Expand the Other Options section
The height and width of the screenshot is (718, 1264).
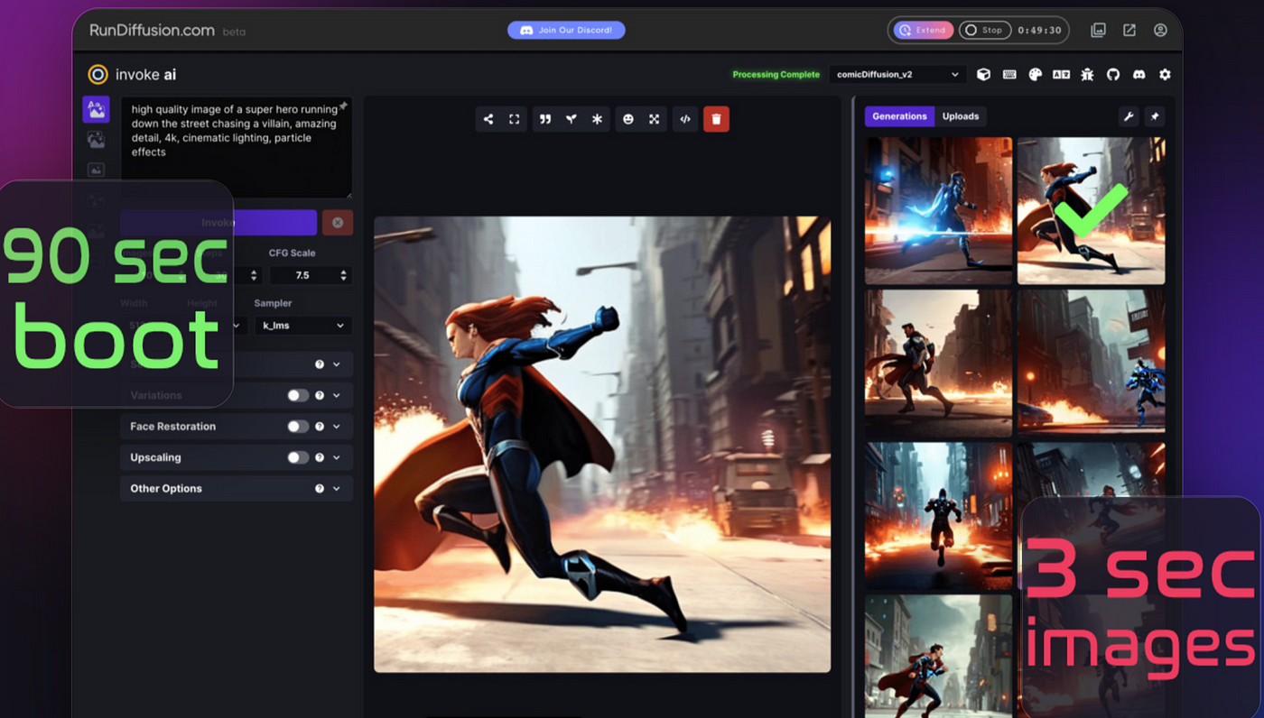(236, 488)
